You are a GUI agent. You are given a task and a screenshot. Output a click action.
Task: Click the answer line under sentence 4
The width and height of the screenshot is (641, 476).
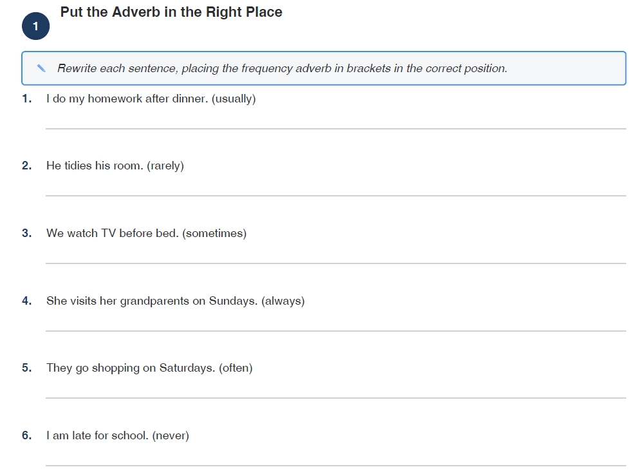336,330
